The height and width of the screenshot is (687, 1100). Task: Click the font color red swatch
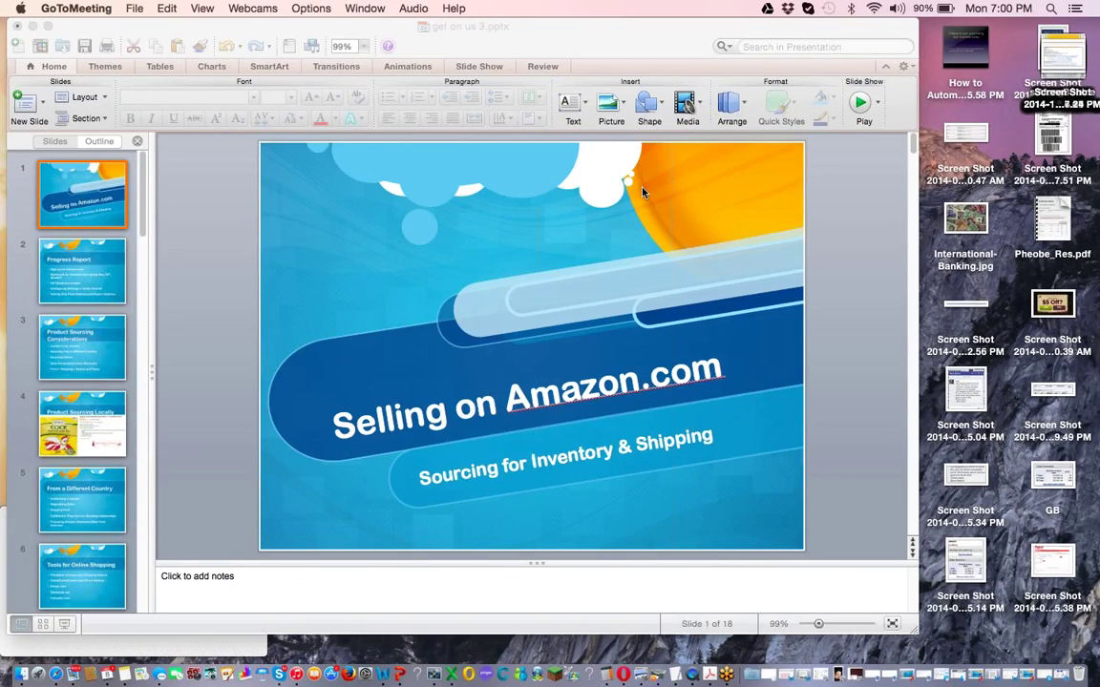(321, 118)
